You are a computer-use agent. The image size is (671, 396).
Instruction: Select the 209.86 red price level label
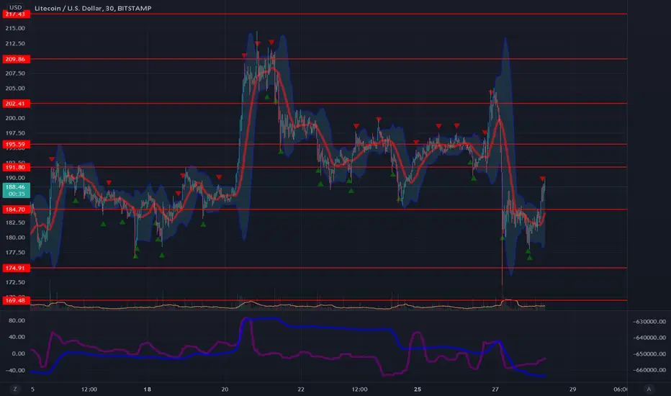click(16, 59)
